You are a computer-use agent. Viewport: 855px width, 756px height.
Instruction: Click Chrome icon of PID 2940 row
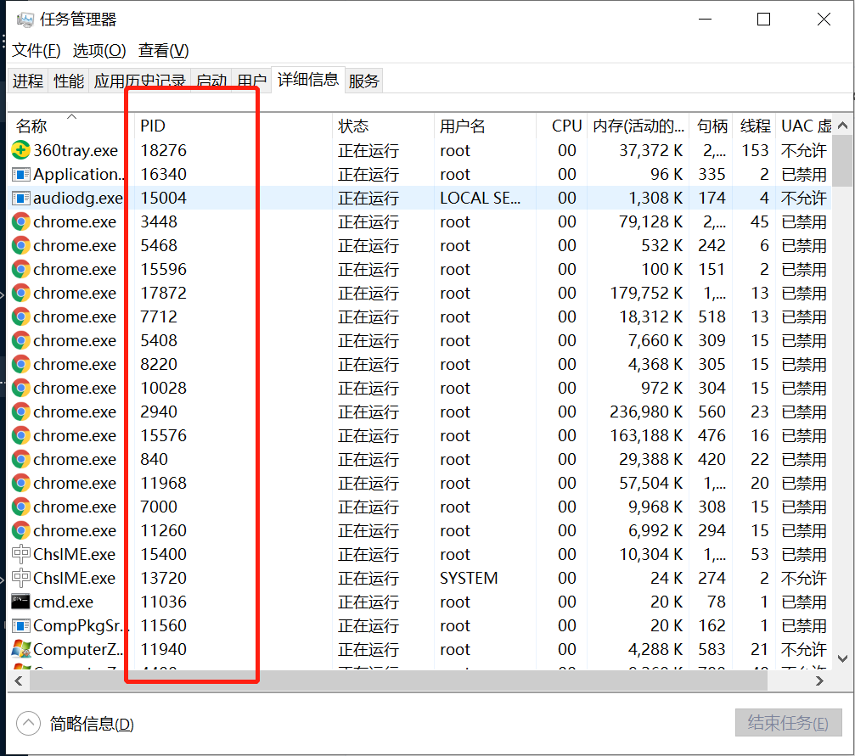[20, 412]
